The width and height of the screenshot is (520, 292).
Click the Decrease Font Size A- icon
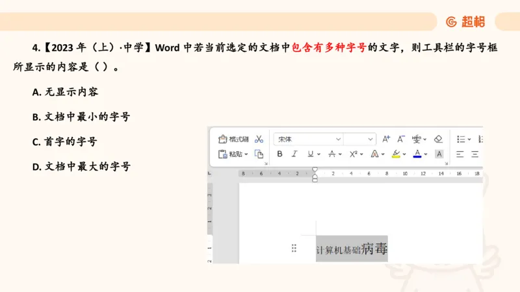pyautogui.click(x=401, y=139)
